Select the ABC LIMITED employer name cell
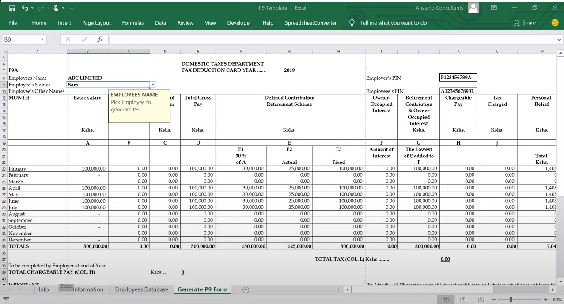The width and height of the screenshot is (564, 304). [x=87, y=78]
